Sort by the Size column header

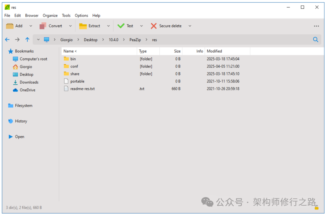point(171,51)
